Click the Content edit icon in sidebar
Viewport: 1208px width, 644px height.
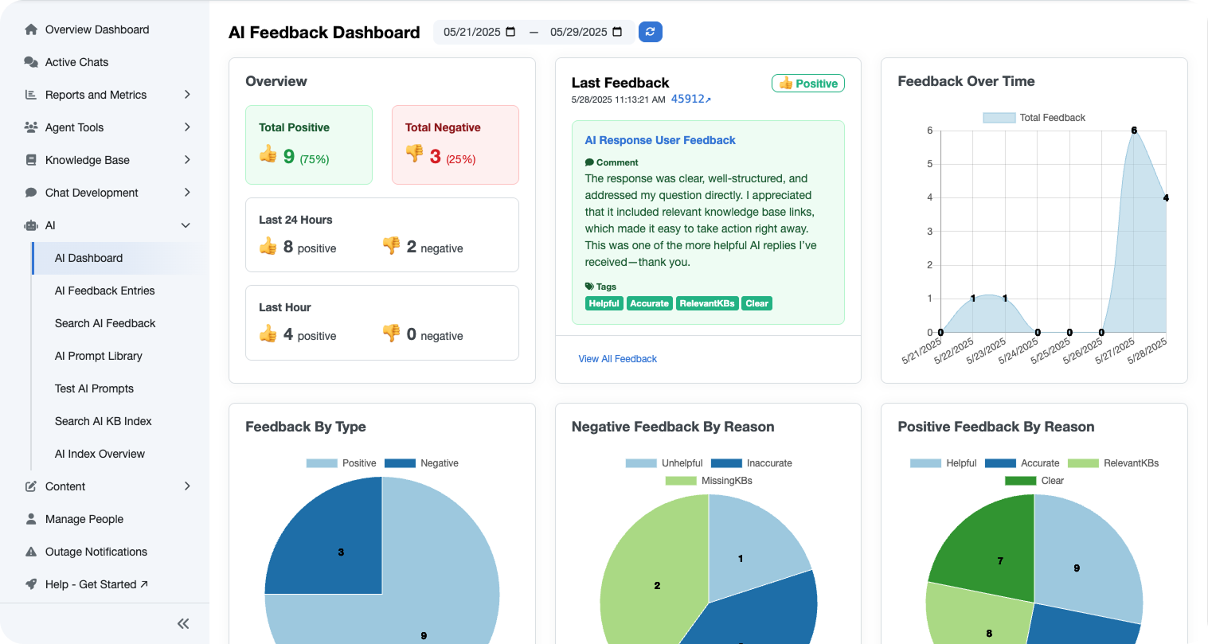pyautogui.click(x=31, y=486)
